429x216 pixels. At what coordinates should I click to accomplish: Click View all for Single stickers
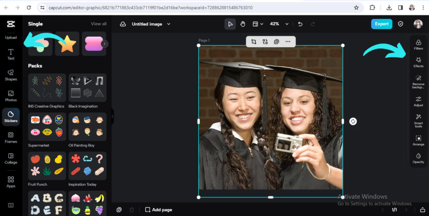99,24
